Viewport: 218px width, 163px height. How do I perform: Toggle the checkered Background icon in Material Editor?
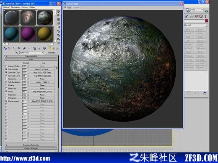coord(58,19)
